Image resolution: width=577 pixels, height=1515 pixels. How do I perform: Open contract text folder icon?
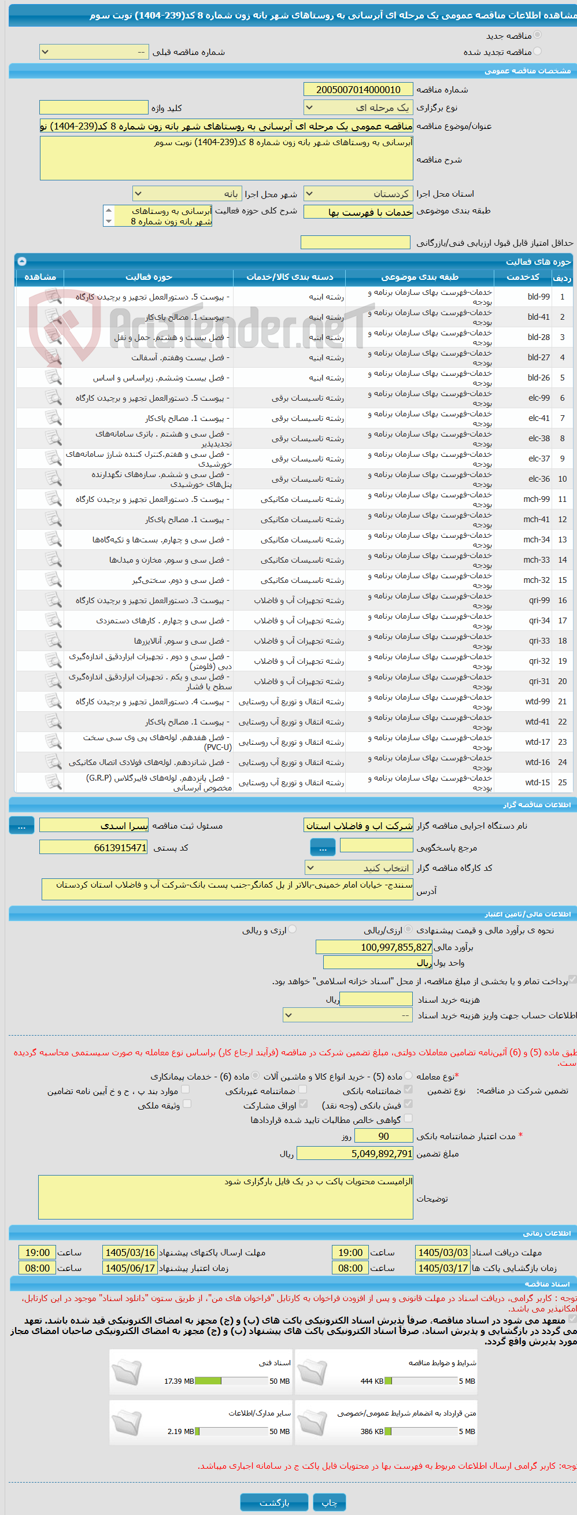[312, 1422]
